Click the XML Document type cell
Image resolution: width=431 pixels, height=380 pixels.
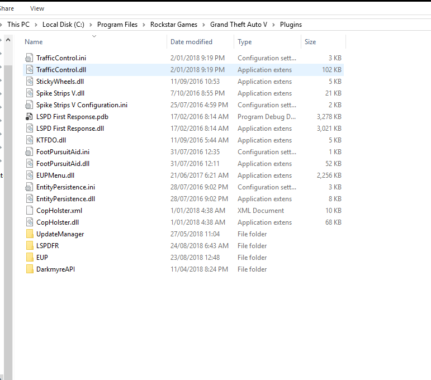click(x=261, y=211)
